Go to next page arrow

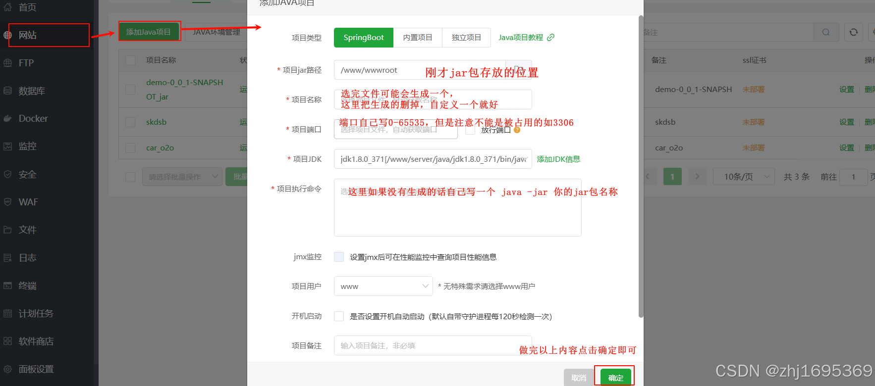[697, 177]
